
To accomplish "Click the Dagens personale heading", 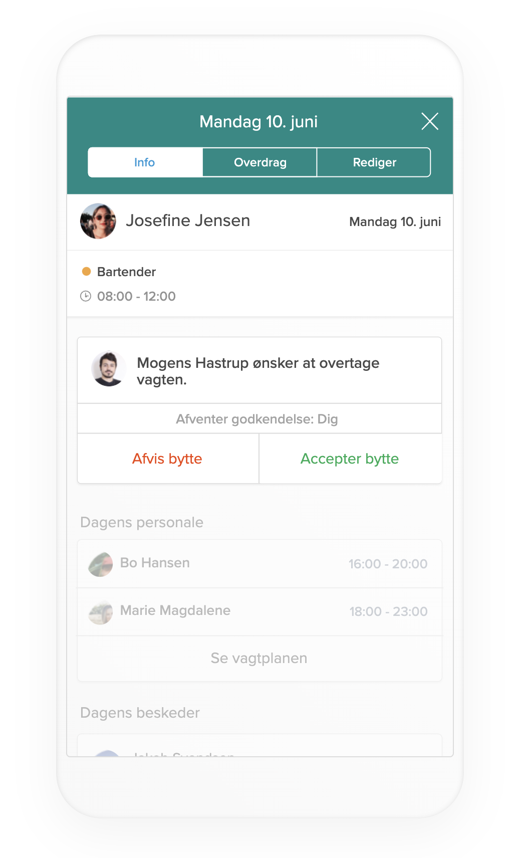I will coord(142,522).
